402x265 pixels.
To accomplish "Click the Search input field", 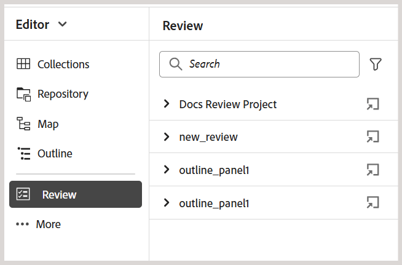I will click(264, 64).
